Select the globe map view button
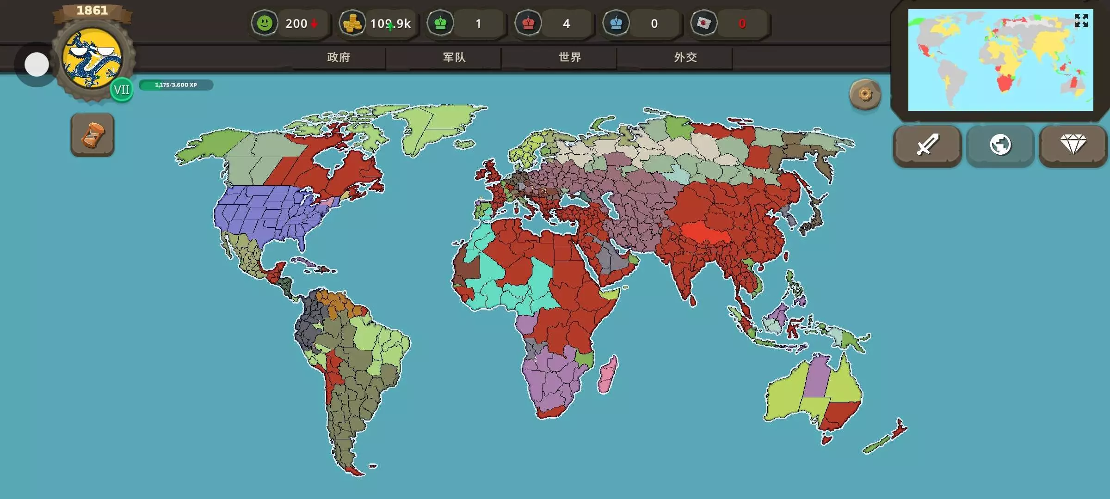 [1000, 145]
